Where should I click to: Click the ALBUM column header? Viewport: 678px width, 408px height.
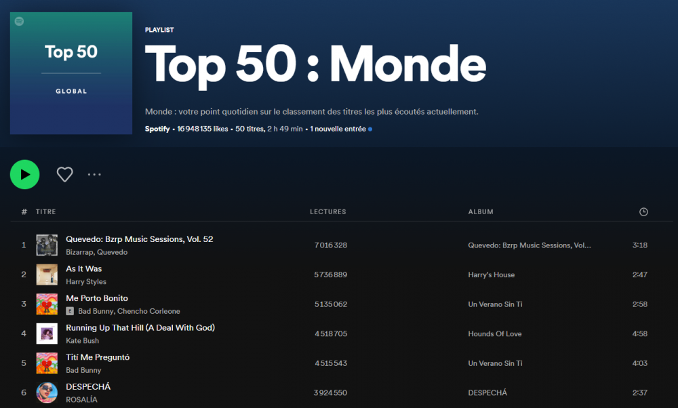pos(481,211)
